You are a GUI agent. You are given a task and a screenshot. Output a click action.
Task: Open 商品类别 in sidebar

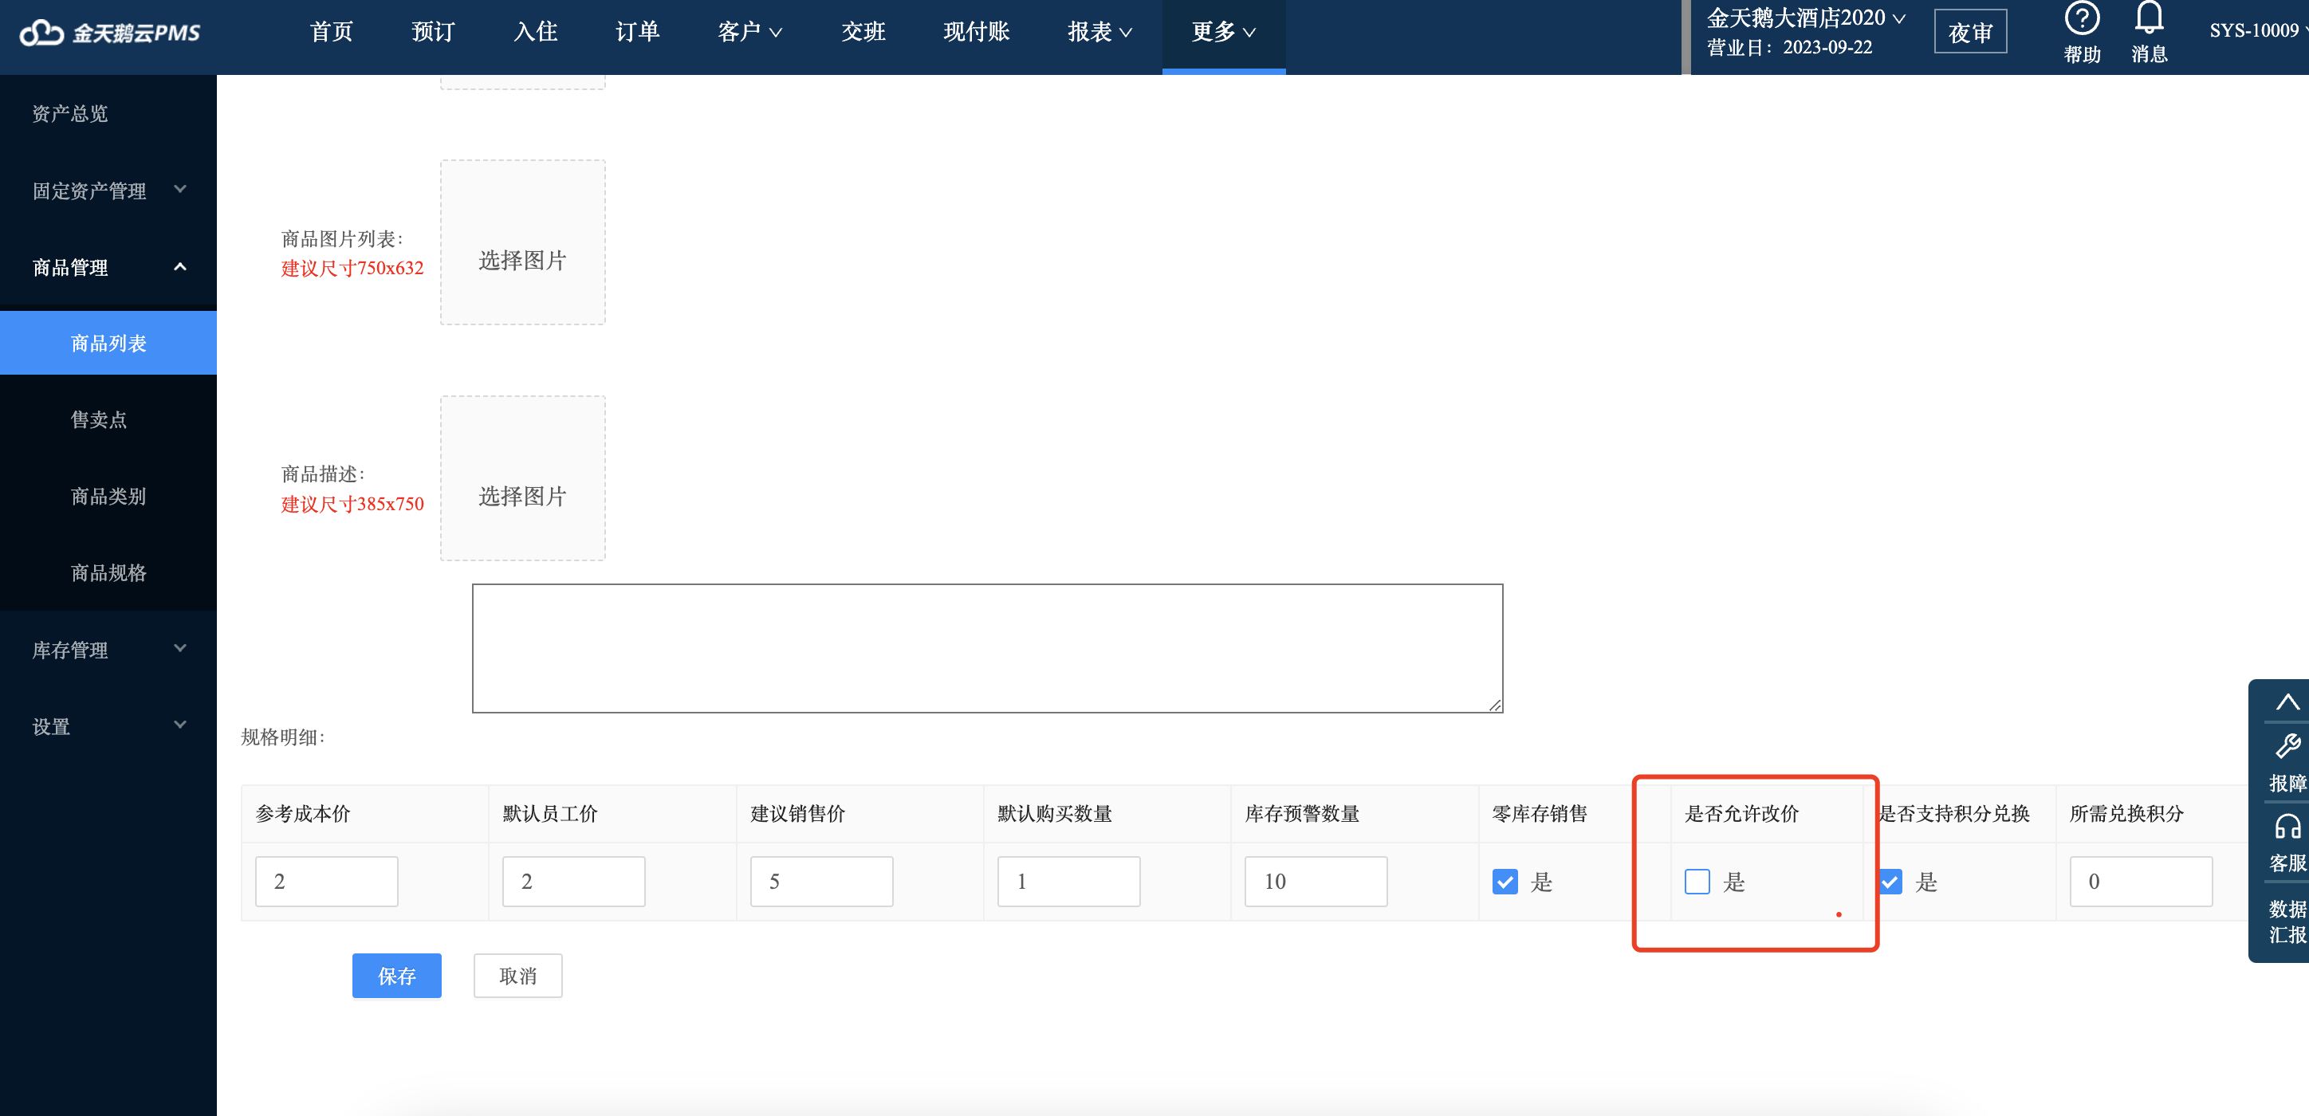pos(108,496)
